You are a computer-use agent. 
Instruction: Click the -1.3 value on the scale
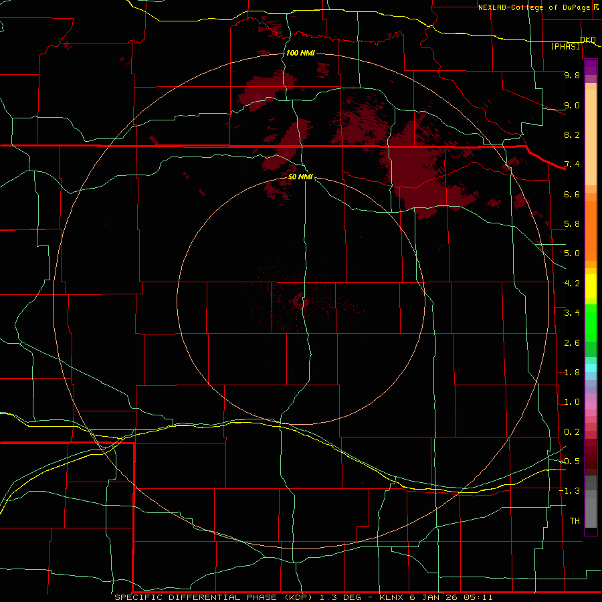[x=570, y=491]
